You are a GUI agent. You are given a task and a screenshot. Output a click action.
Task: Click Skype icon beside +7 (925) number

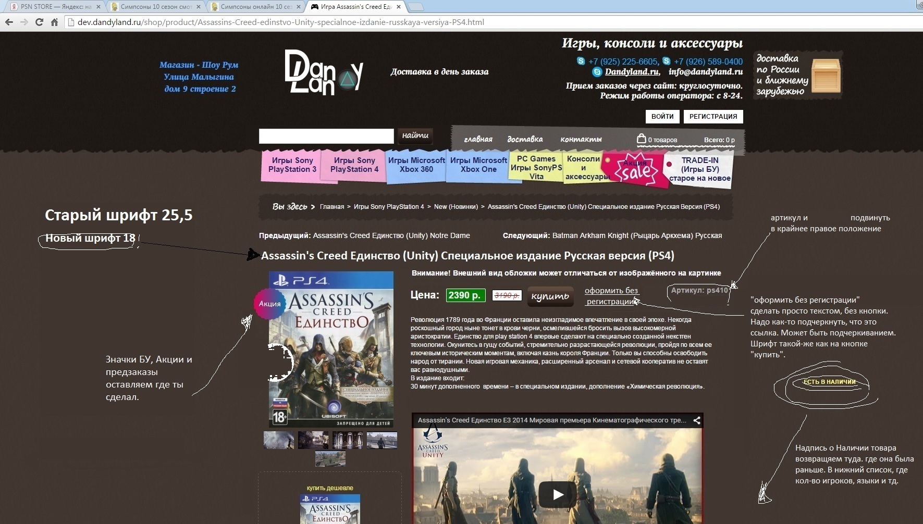(581, 61)
